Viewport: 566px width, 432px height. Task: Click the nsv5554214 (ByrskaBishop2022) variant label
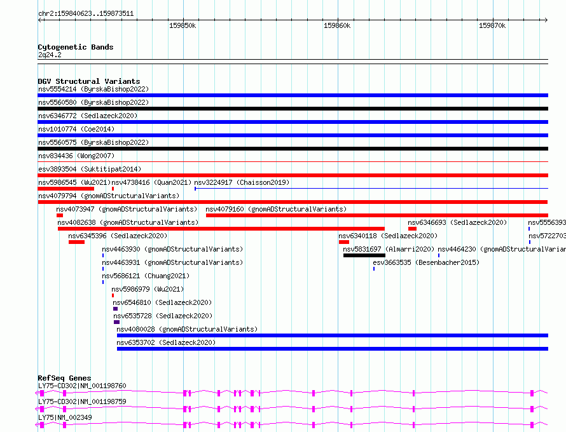point(93,89)
